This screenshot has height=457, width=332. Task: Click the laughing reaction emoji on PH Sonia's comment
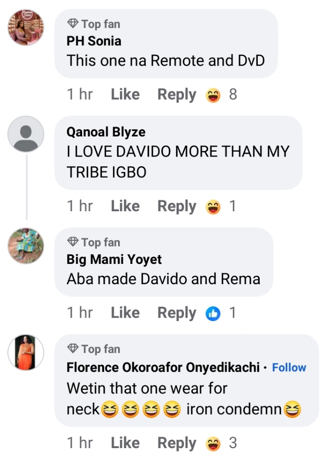[213, 95]
